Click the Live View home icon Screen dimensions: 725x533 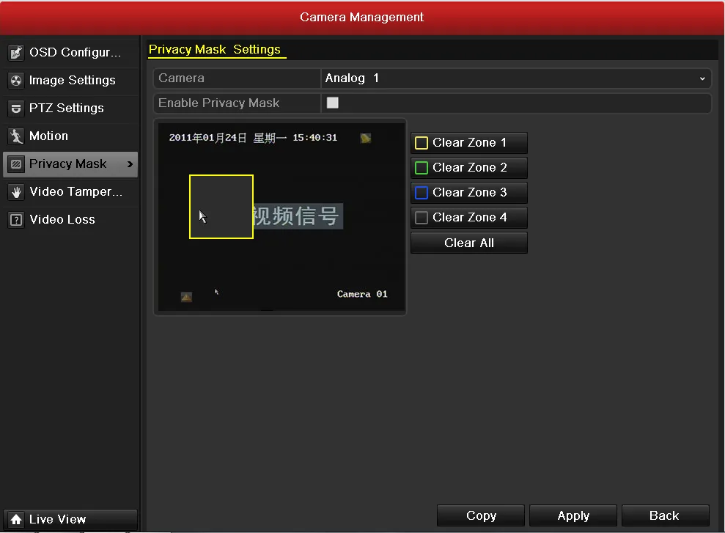coord(16,520)
